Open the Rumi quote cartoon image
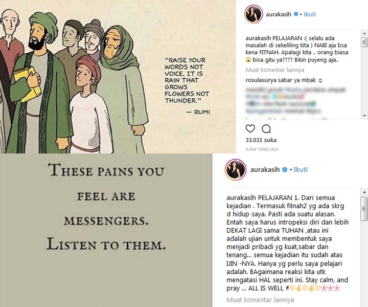The image size is (368, 307). point(118,77)
